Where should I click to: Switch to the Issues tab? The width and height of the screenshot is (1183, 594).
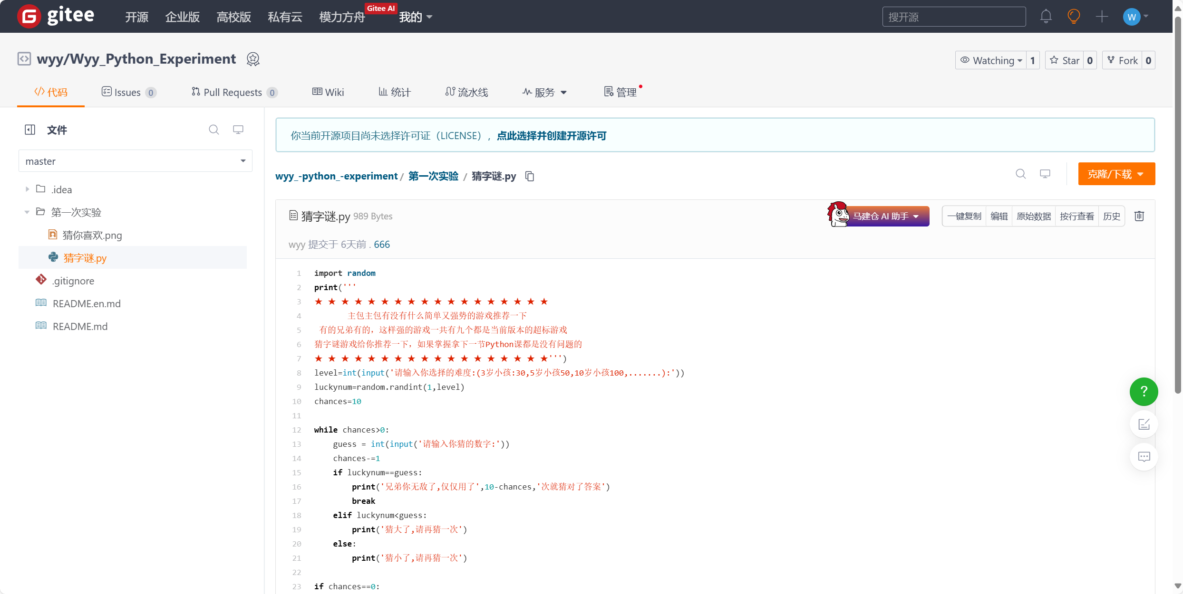pos(128,93)
